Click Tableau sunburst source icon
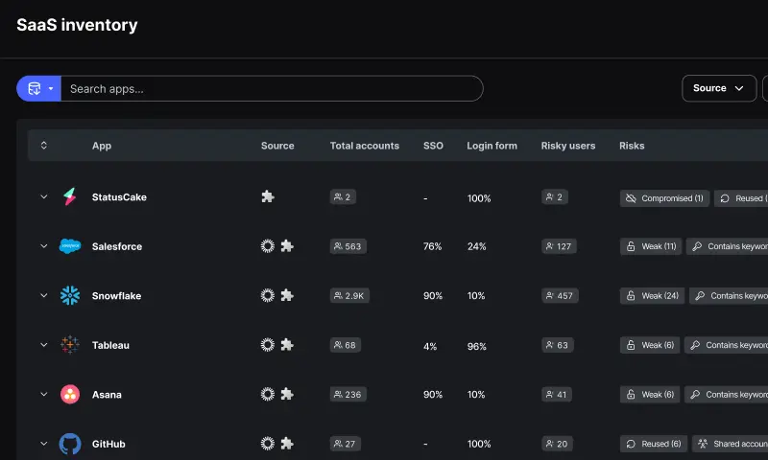768x460 pixels. pyautogui.click(x=268, y=345)
